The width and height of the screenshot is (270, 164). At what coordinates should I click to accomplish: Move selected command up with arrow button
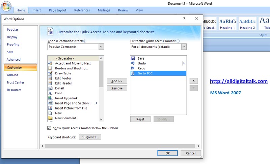click(194, 81)
